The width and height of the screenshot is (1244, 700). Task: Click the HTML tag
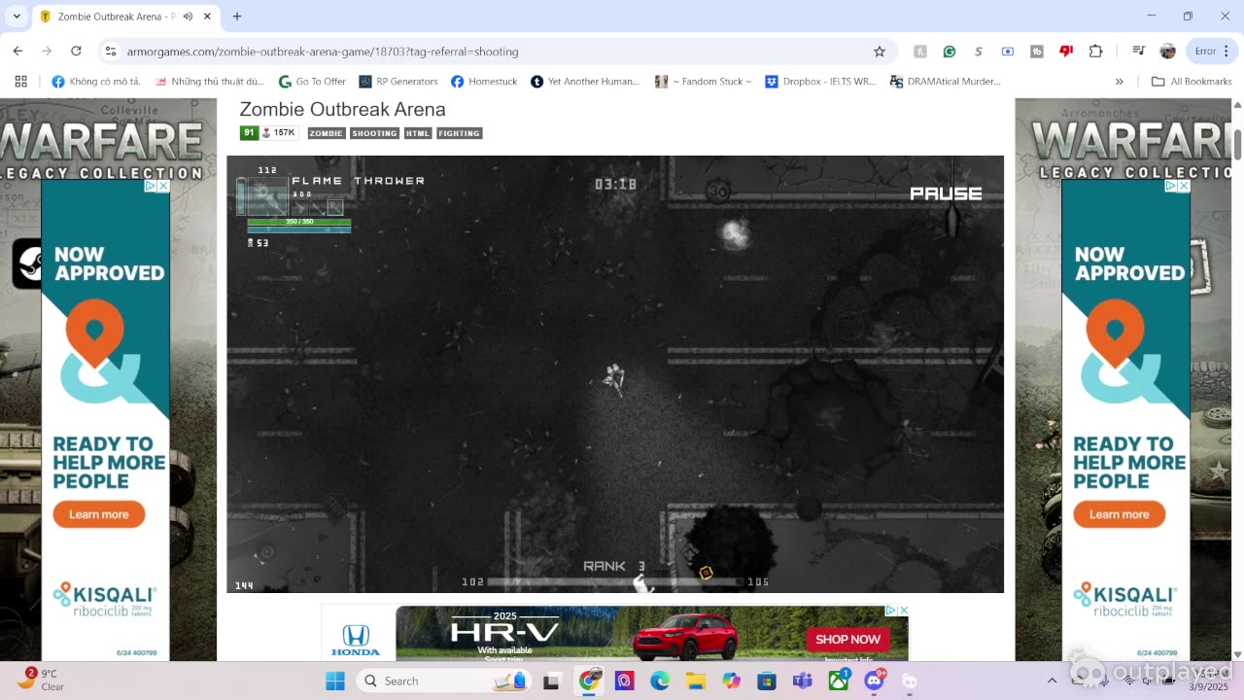(418, 133)
